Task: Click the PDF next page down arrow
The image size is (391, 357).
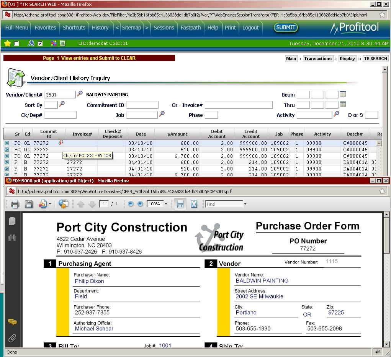Action: click(x=92, y=204)
